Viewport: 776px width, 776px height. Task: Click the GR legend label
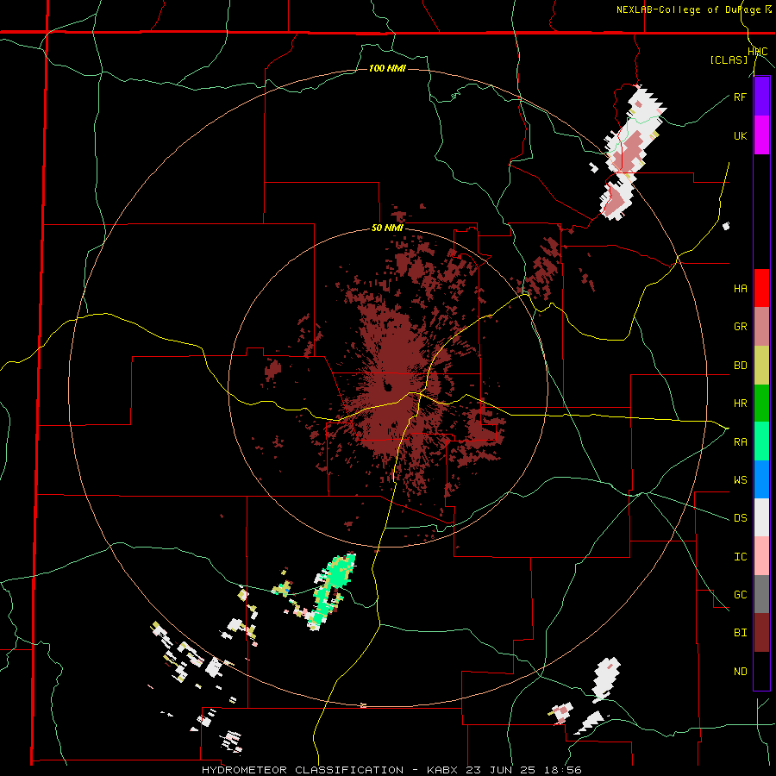(x=740, y=327)
